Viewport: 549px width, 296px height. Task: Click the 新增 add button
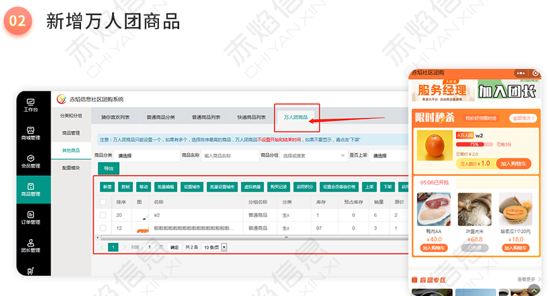pos(106,187)
